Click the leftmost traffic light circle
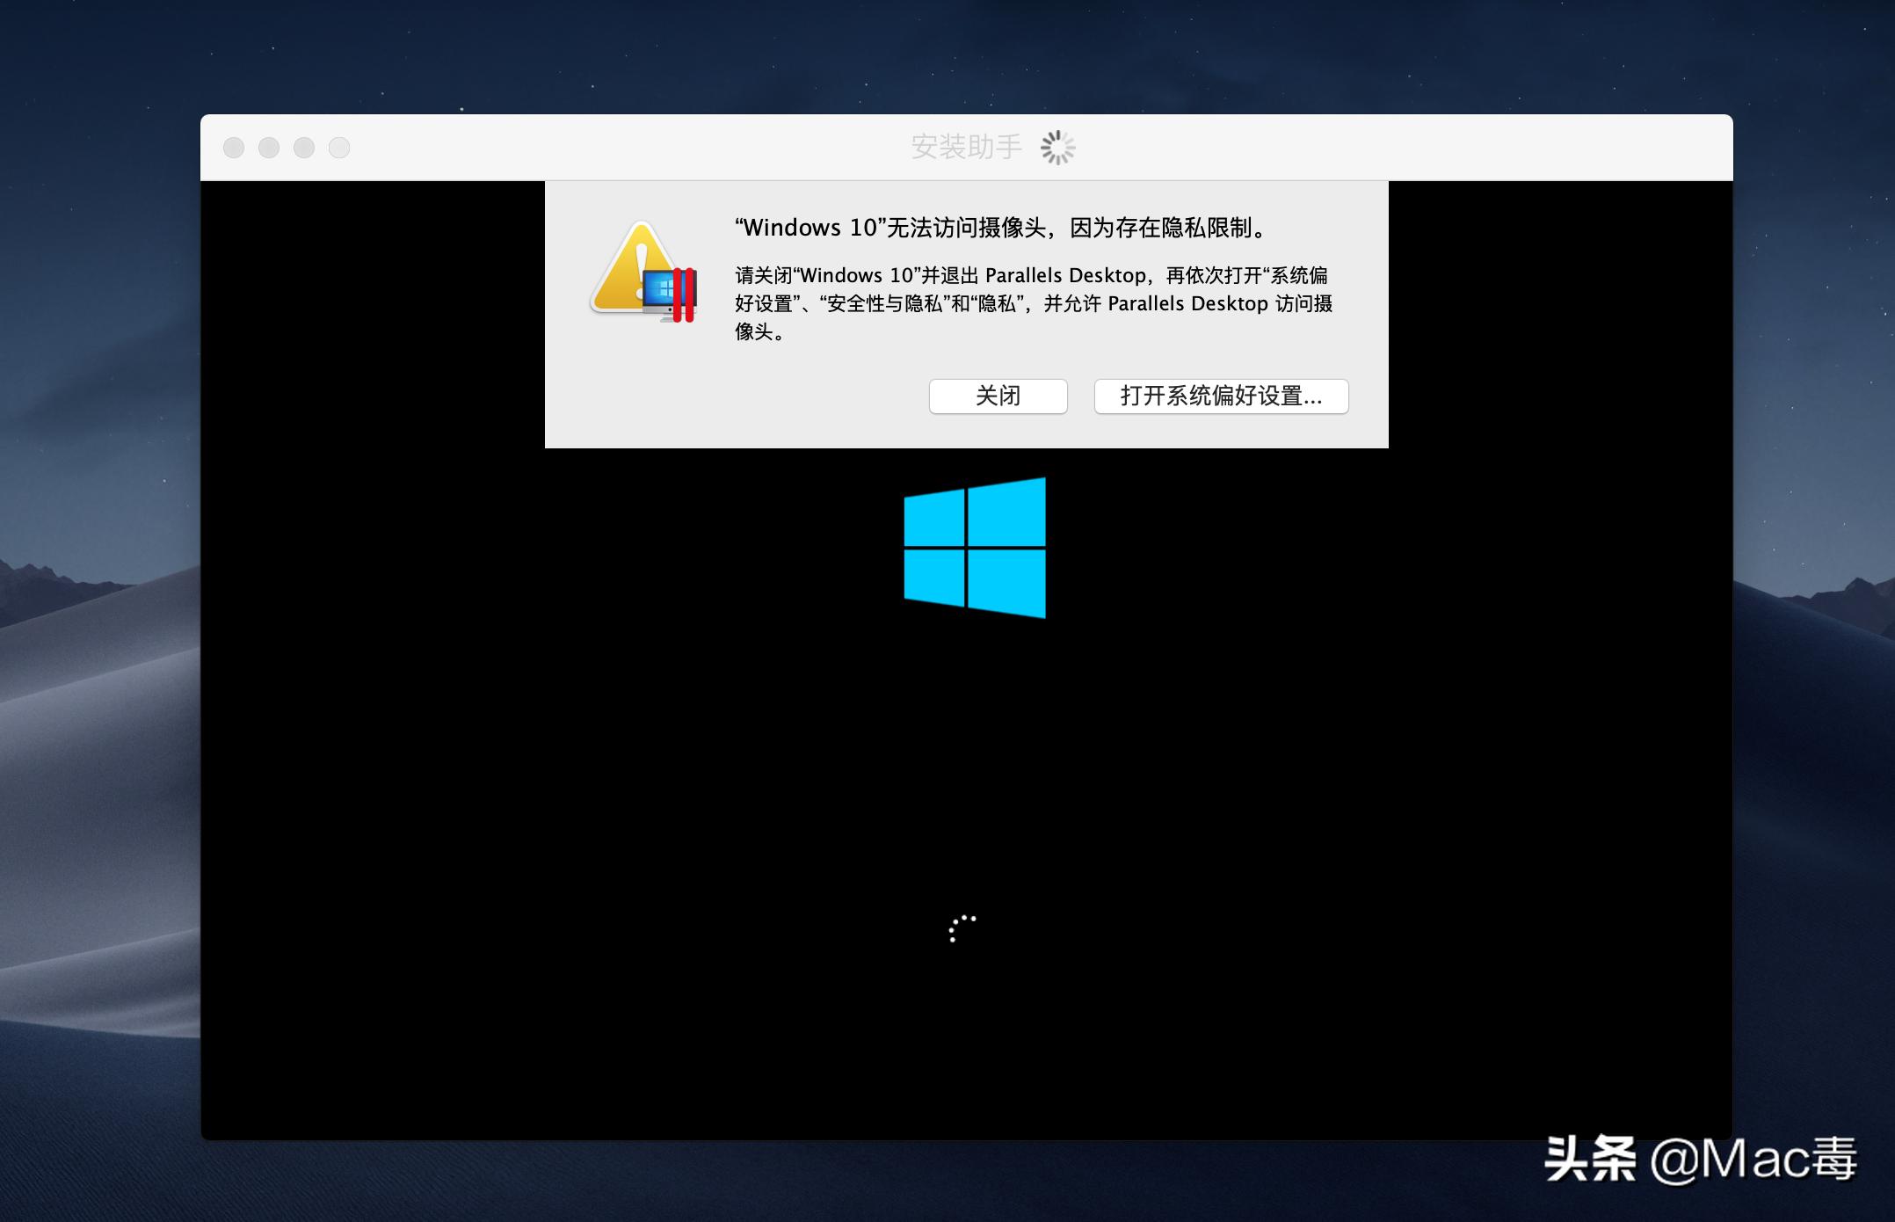The width and height of the screenshot is (1895, 1222). click(235, 148)
